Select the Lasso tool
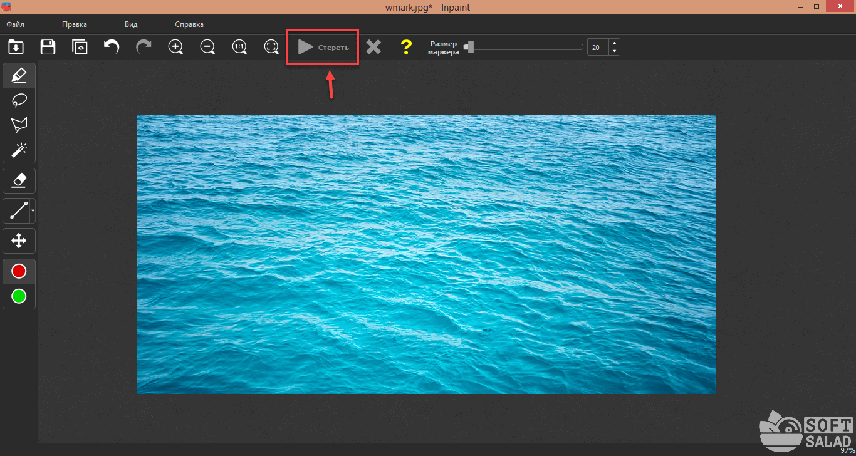Screen dimensions: 856x456 [19, 100]
